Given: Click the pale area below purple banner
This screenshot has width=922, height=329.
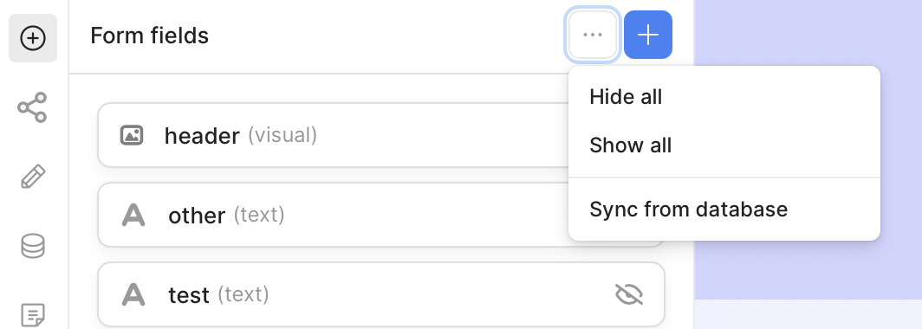Looking at the screenshot, I should coord(808,314).
